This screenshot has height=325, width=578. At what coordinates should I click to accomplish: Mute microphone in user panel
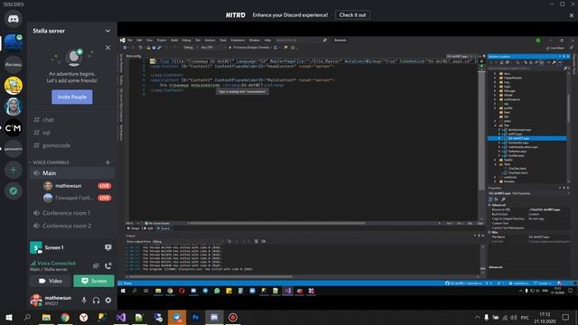[x=84, y=301]
